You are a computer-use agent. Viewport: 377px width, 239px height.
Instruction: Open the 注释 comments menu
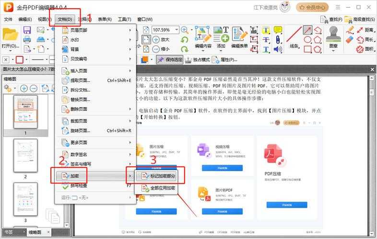click(84, 19)
